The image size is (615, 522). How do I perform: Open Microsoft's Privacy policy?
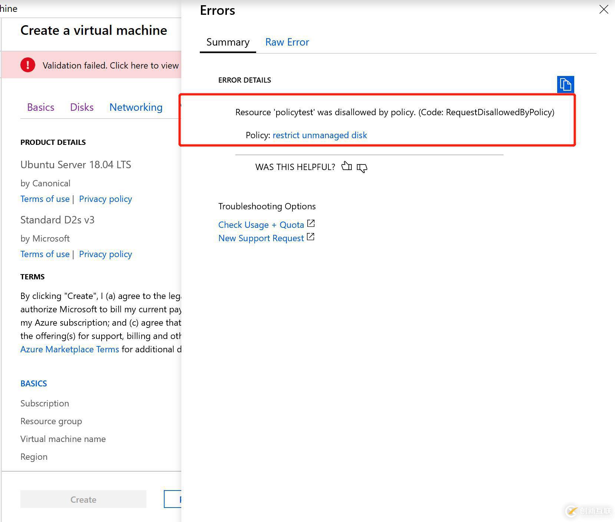[105, 254]
